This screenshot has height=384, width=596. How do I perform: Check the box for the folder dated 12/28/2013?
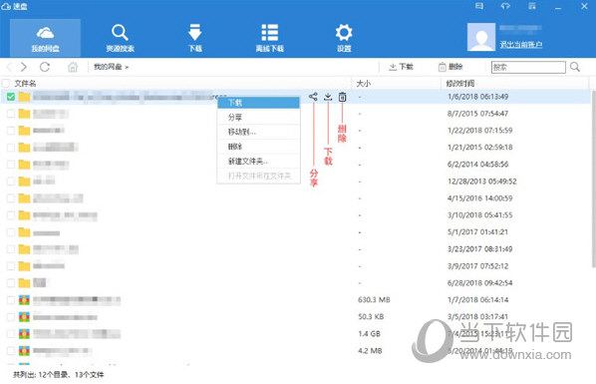click(11, 182)
